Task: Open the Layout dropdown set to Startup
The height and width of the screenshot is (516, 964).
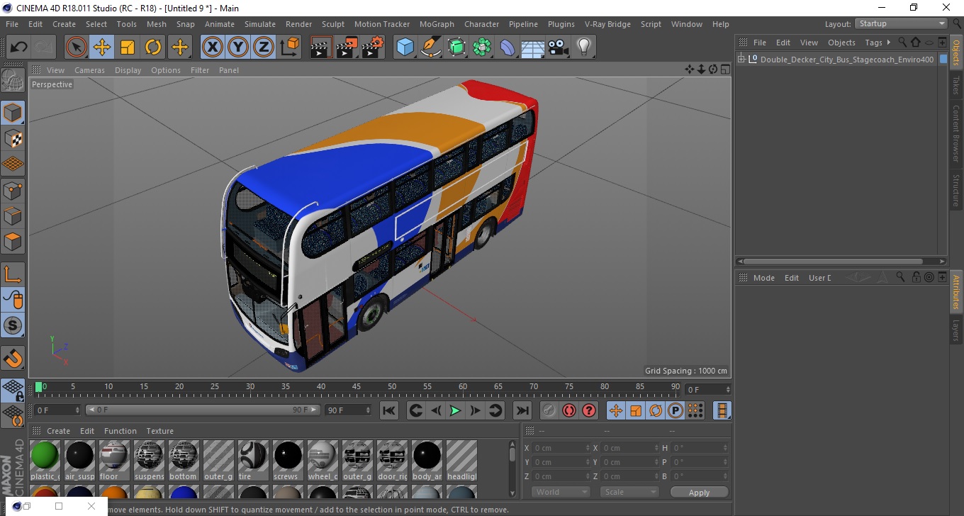Action: [902, 23]
